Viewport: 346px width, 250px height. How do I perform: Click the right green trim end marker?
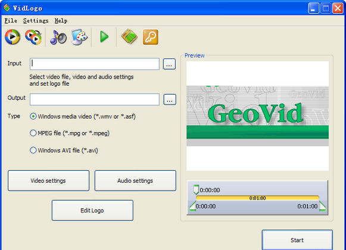click(323, 206)
